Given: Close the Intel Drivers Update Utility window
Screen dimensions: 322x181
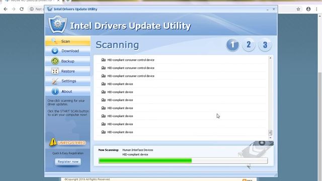Looking at the screenshot, I should (x=274, y=9).
